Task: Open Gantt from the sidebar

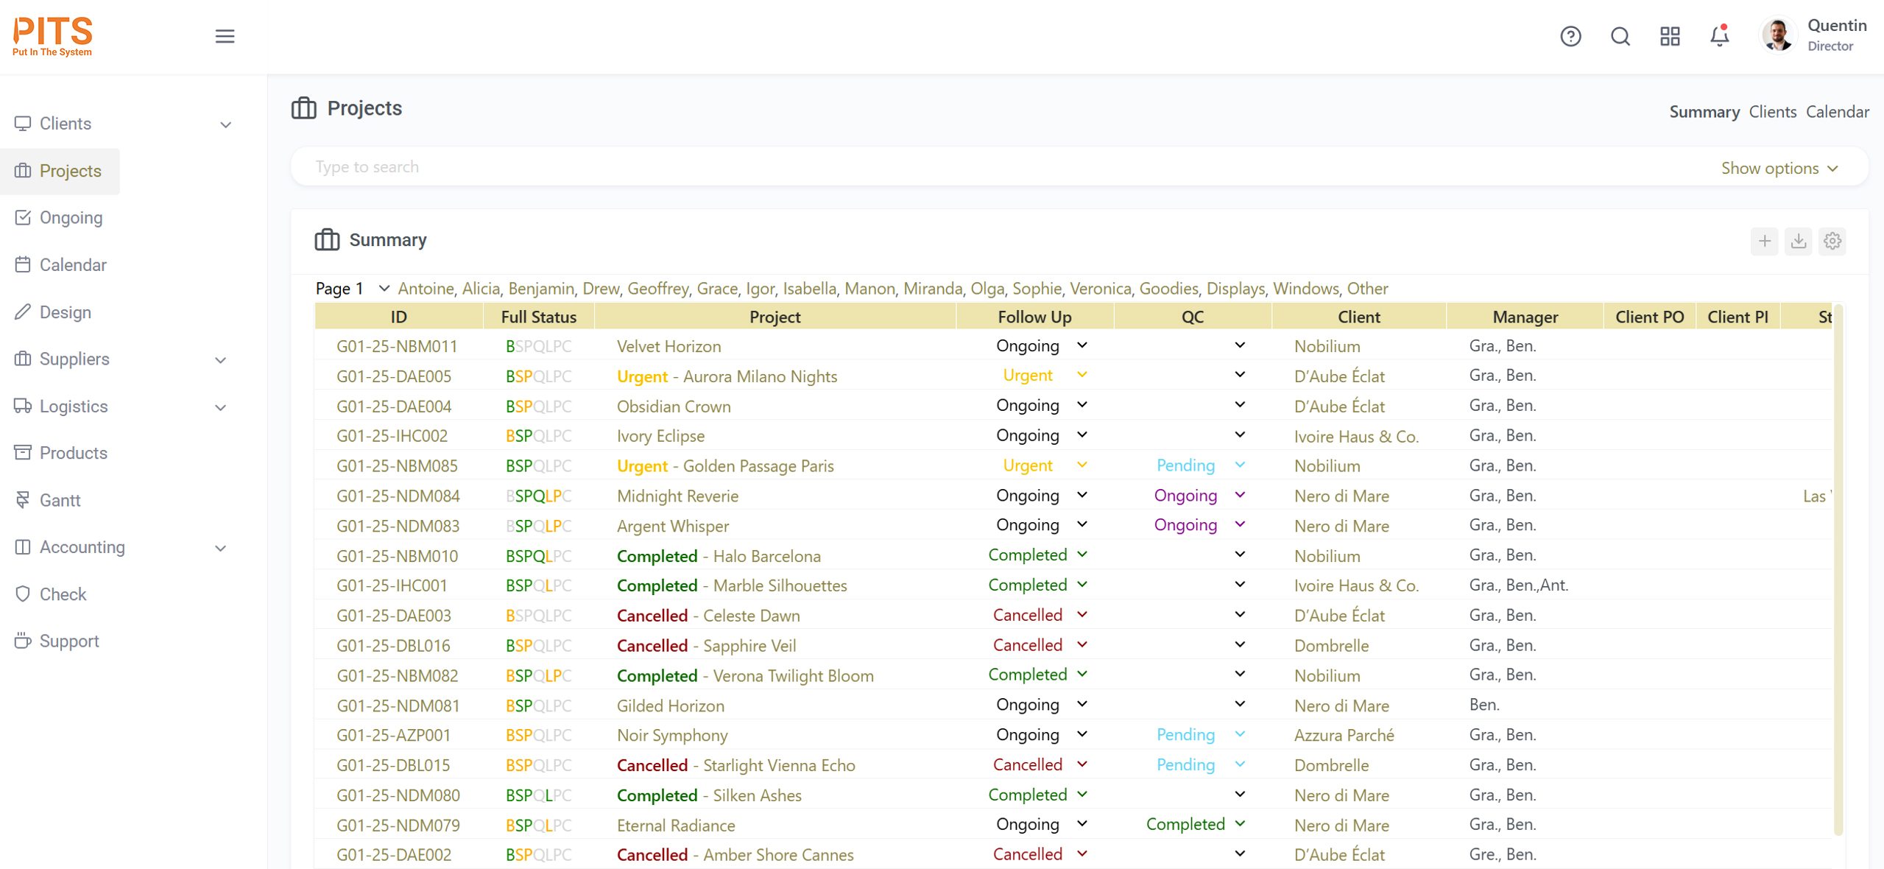Action: point(60,500)
